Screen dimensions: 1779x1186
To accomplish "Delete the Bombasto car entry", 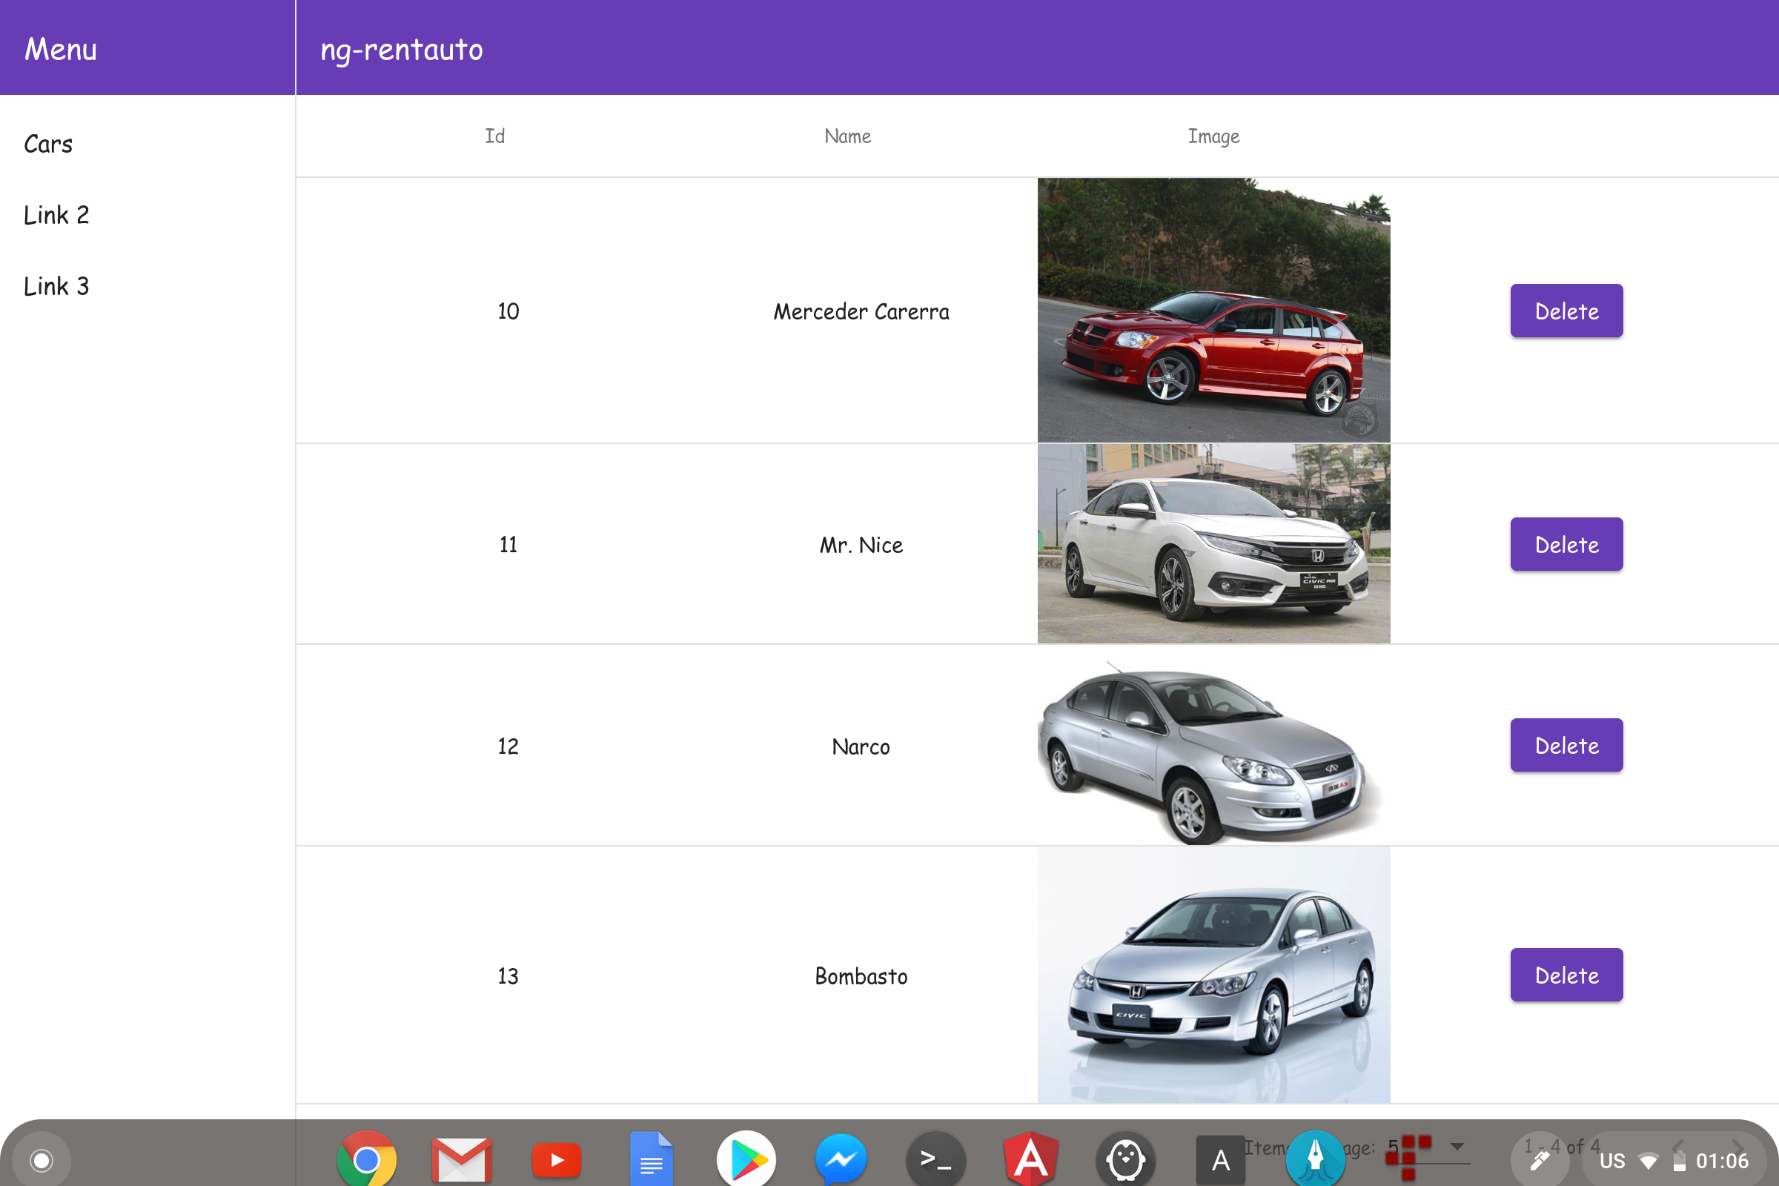I will (1566, 975).
